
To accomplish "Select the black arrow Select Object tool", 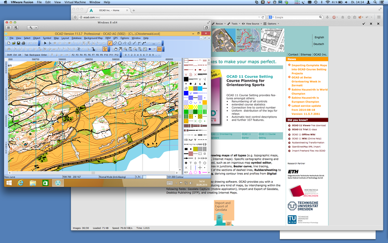I will pyautogui.click(x=45, y=43).
